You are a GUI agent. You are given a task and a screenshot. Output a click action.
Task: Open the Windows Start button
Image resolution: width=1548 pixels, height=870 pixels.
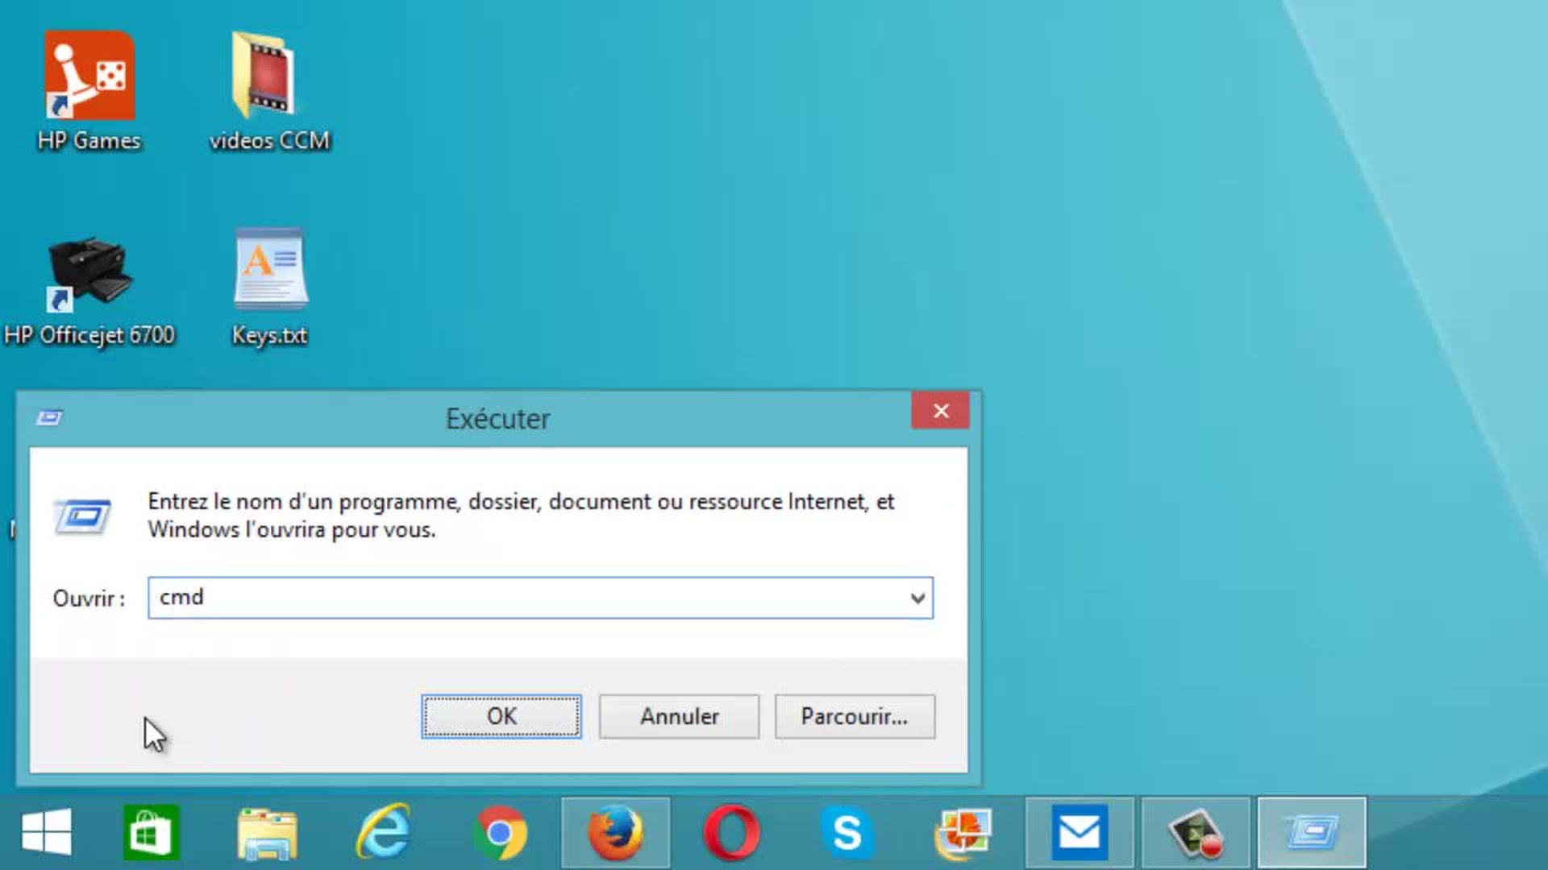tap(46, 832)
